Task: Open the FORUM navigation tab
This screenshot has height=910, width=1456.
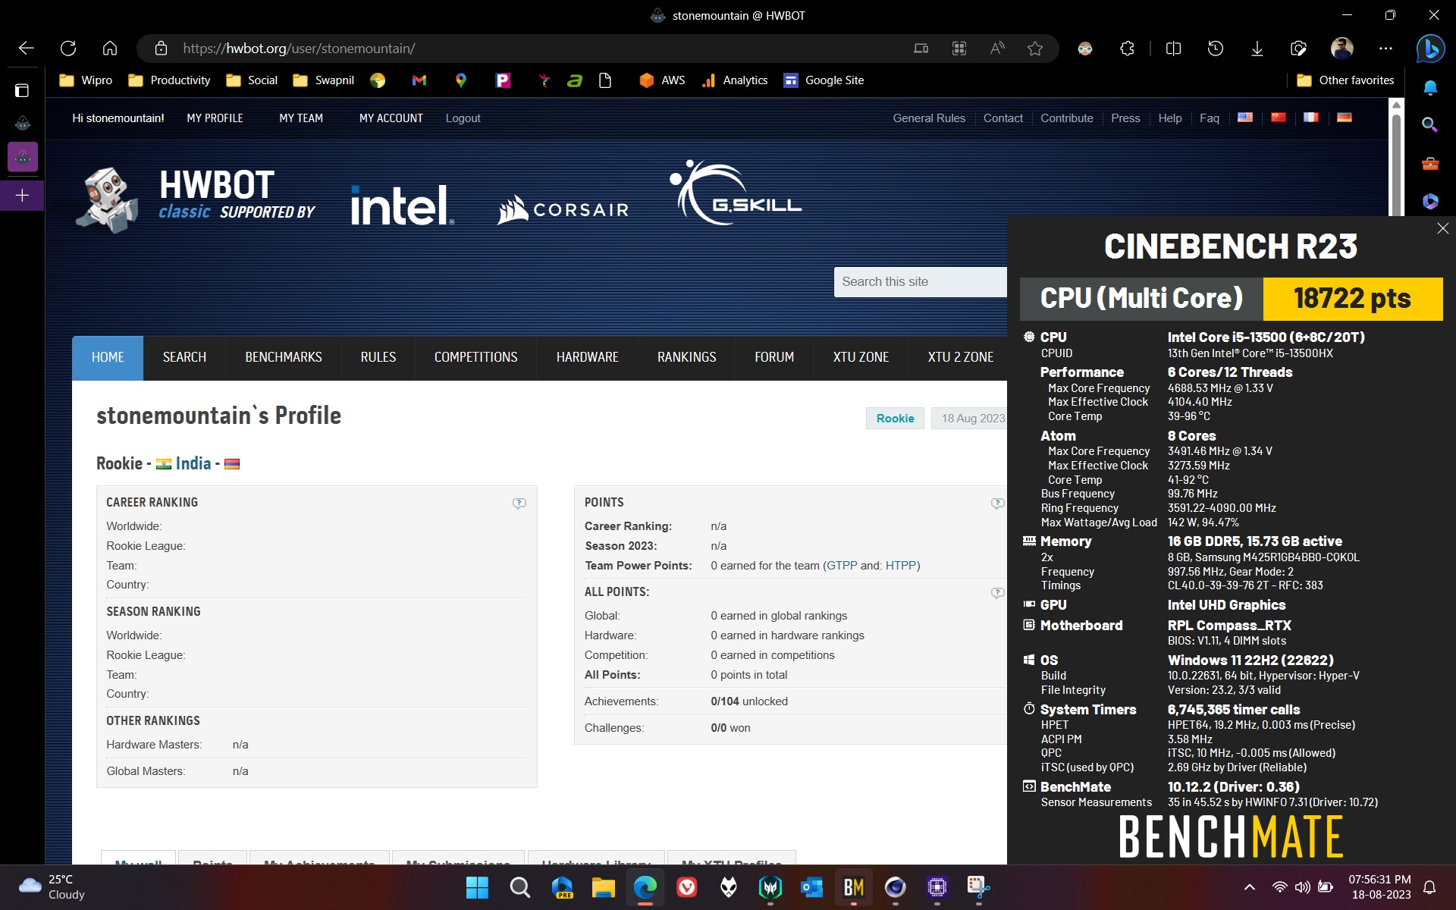Action: pyautogui.click(x=774, y=357)
